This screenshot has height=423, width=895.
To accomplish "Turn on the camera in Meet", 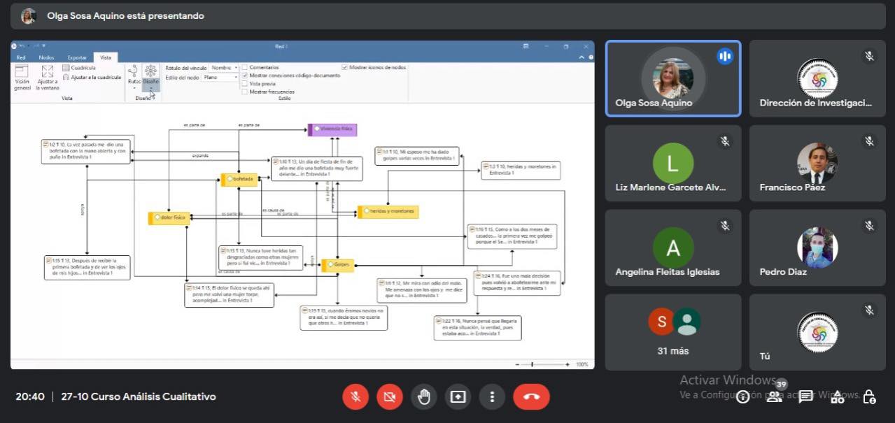I will (x=390, y=396).
